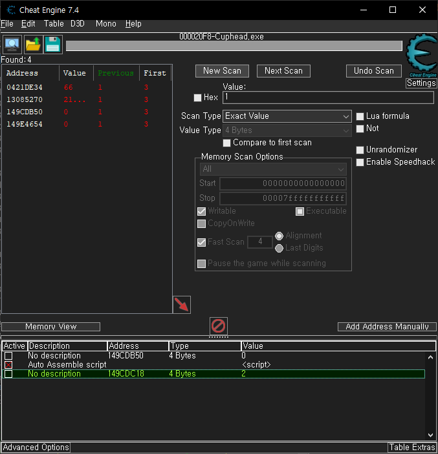
Task: Click the open cheat table folder icon
Action: click(x=33, y=45)
